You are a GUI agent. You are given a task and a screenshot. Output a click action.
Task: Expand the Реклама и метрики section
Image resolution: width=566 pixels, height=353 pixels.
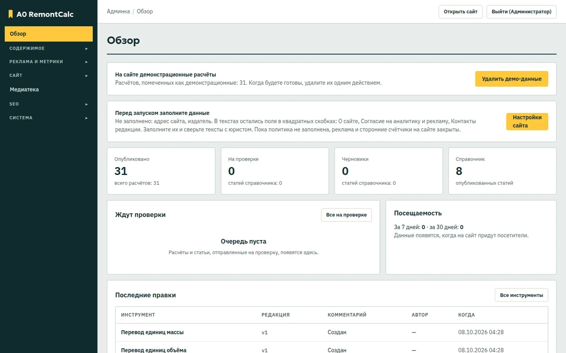coord(49,62)
